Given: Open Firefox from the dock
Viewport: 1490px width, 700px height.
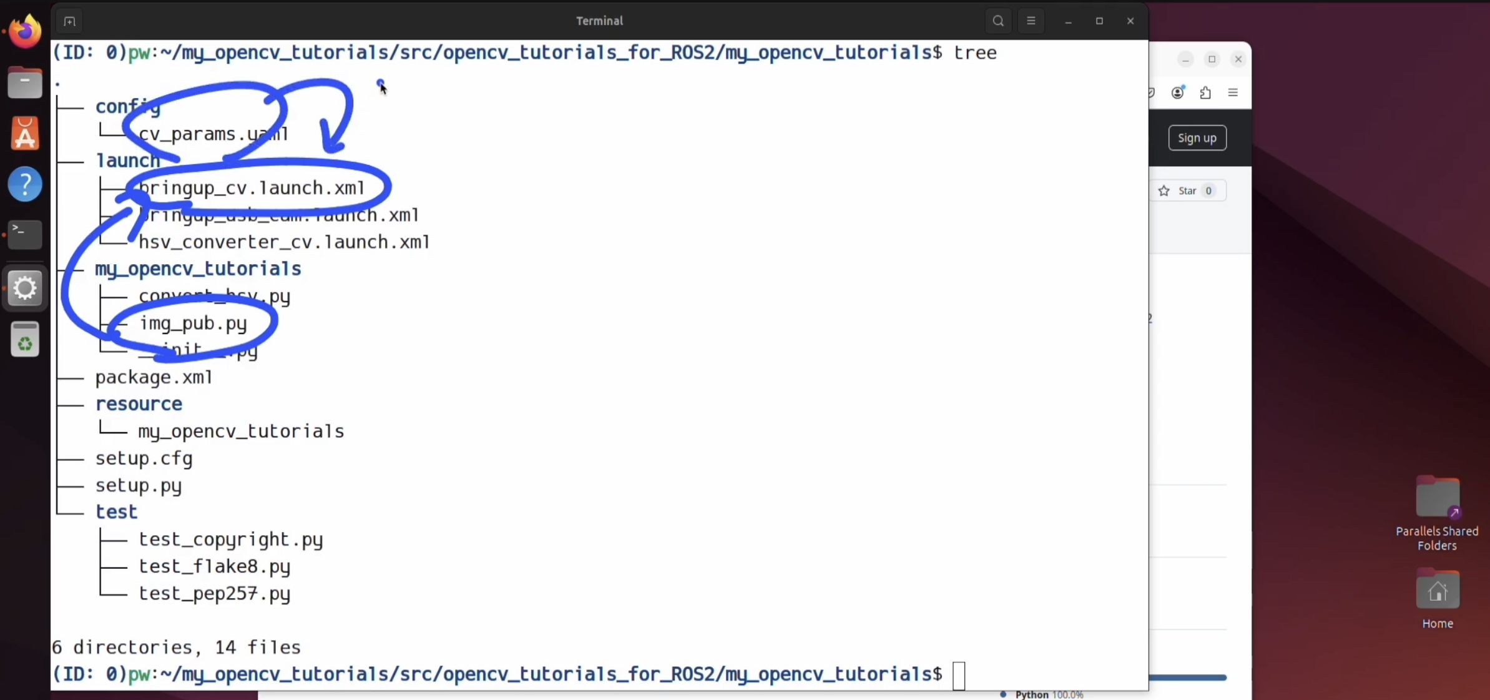Looking at the screenshot, I should coord(25,31).
